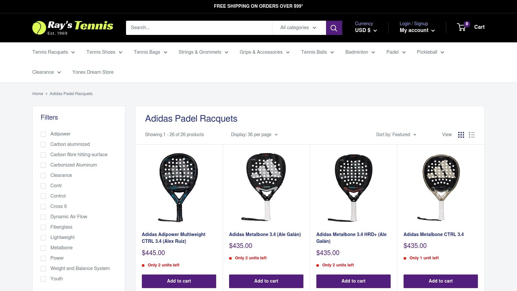Switch to list view layout
This screenshot has height=291, width=517.
pyautogui.click(x=472, y=135)
